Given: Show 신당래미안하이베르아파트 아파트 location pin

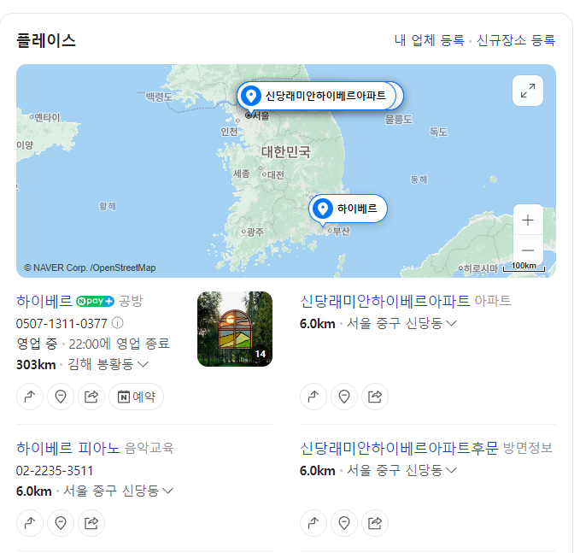Looking at the screenshot, I should coord(344,397).
